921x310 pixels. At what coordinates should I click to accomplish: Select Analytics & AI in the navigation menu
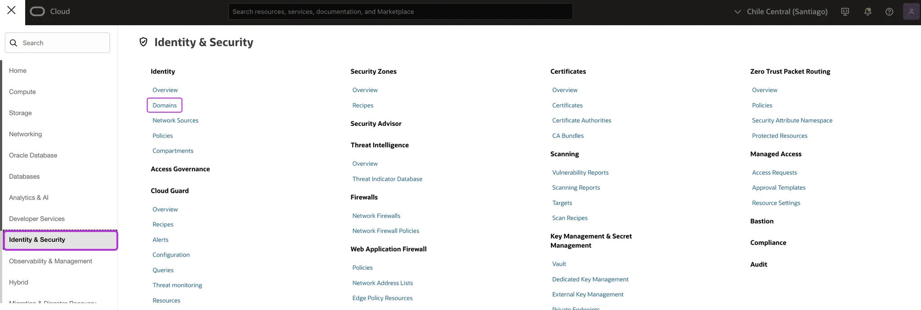pyautogui.click(x=29, y=197)
